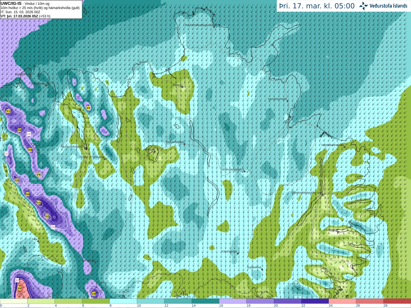The height and width of the screenshot is (308, 411).
Task: Click the 14–16 m/s dark teal legend swatch
Action: tap(205, 301)
